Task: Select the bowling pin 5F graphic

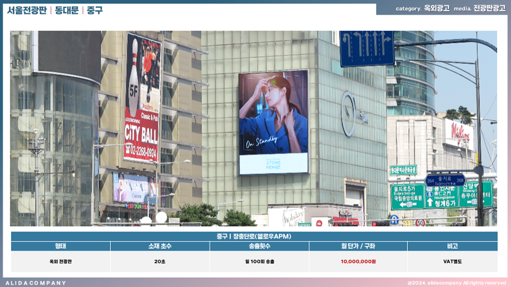Action: click(x=134, y=79)
